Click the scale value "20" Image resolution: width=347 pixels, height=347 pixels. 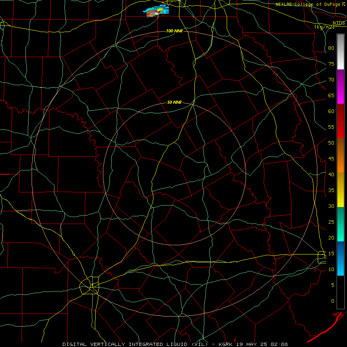[331, 238]
